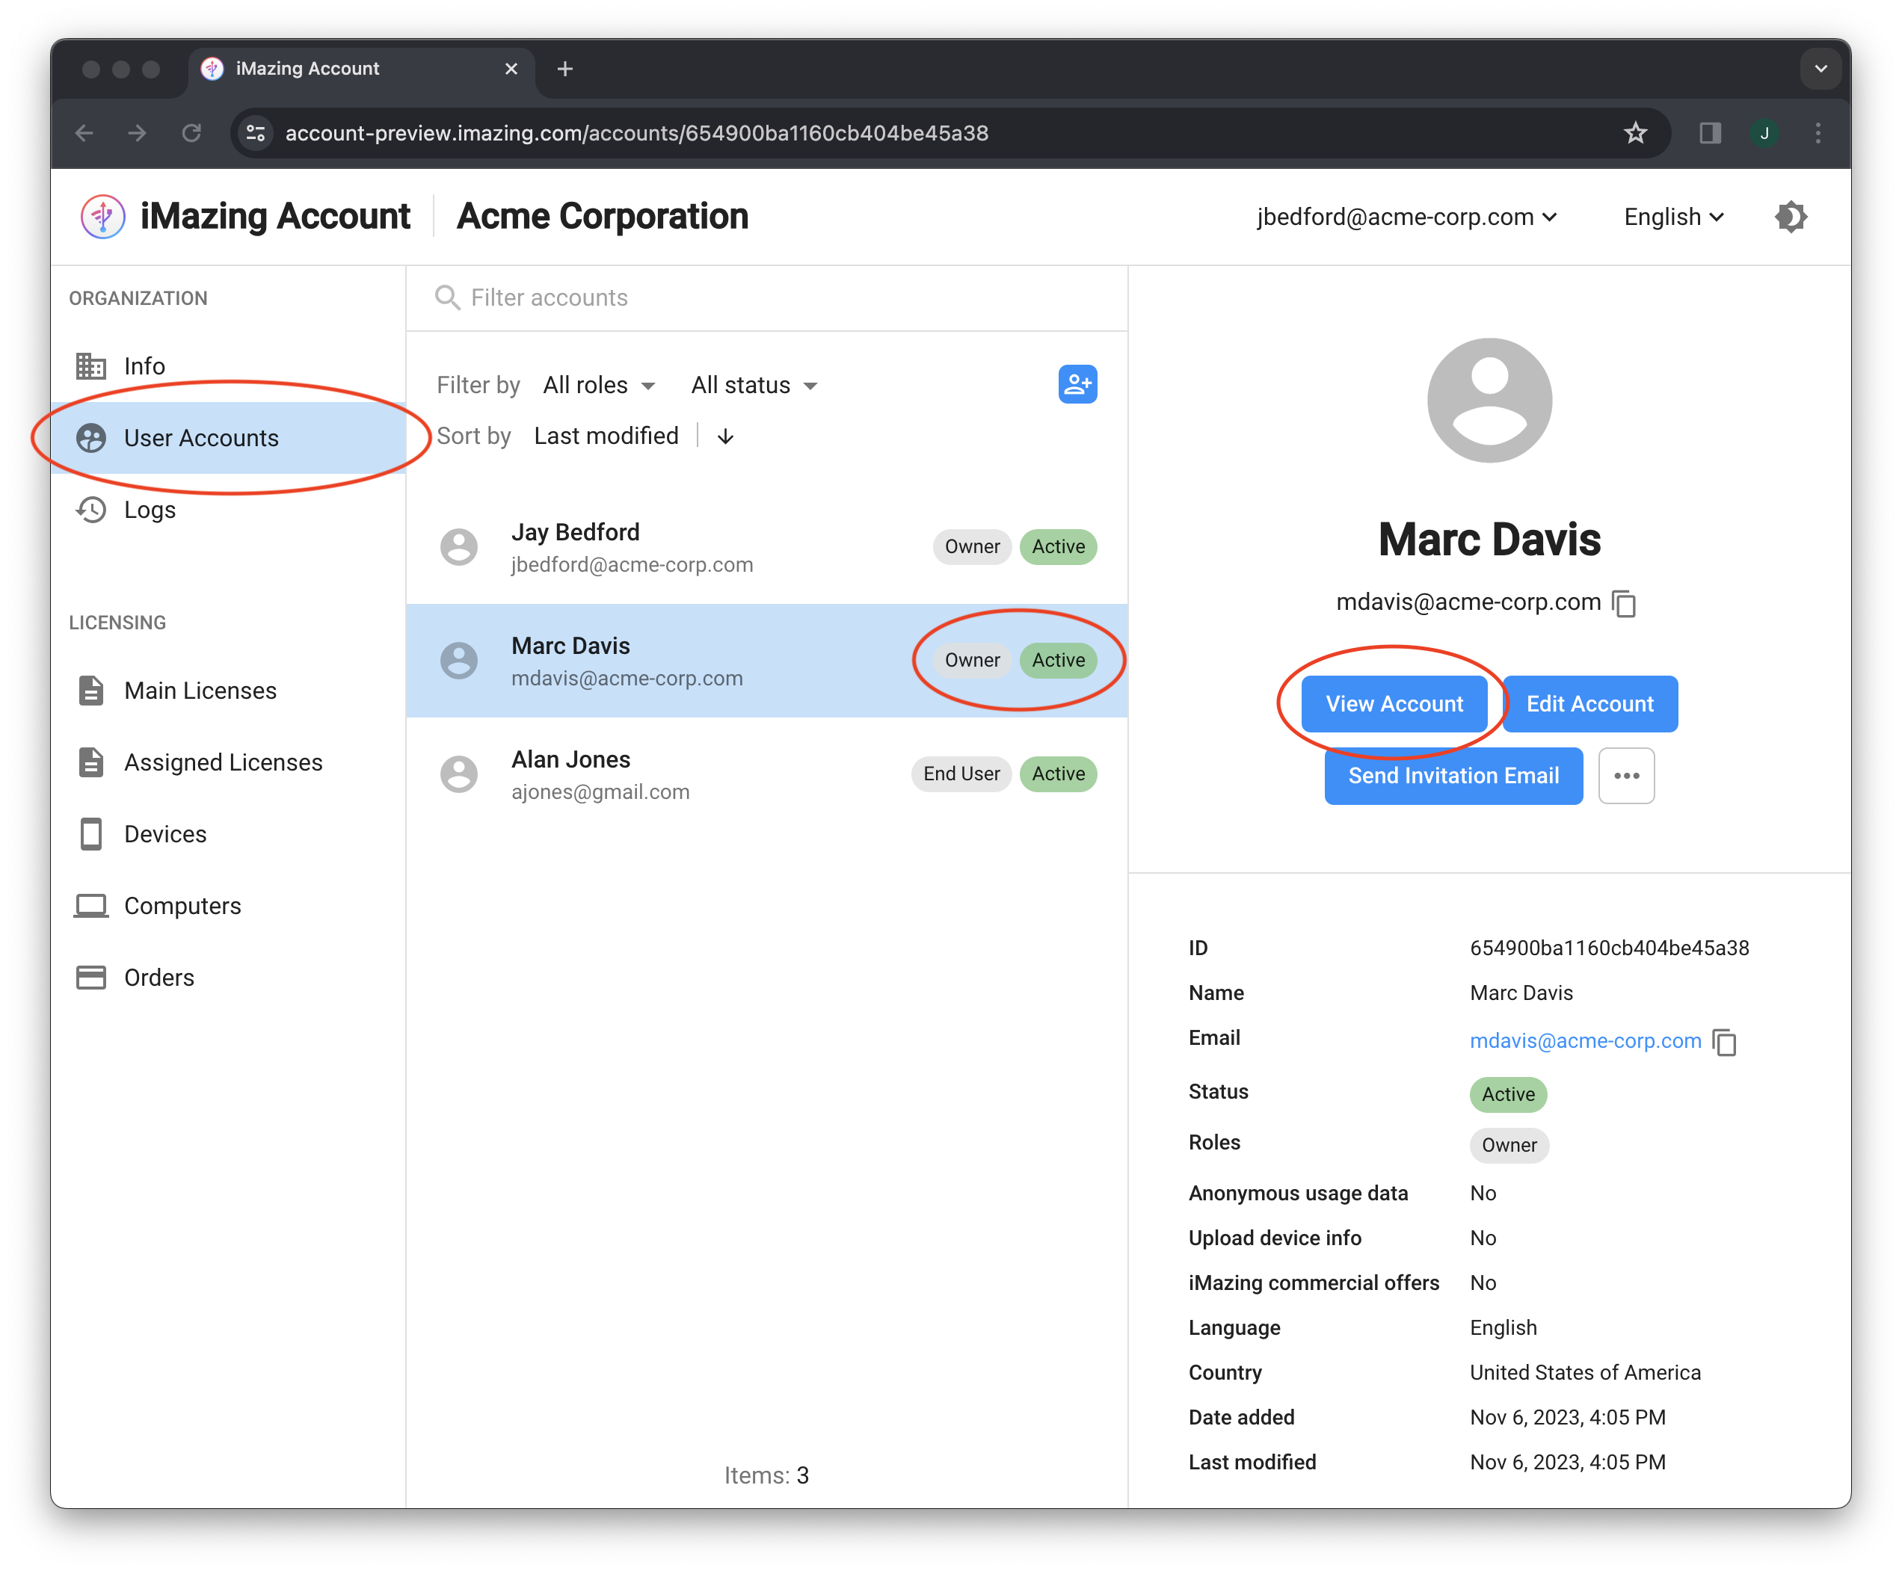Click the Acme Corporation heading
This screenshot has height=1571, width=1902.
tap(602, 217)
